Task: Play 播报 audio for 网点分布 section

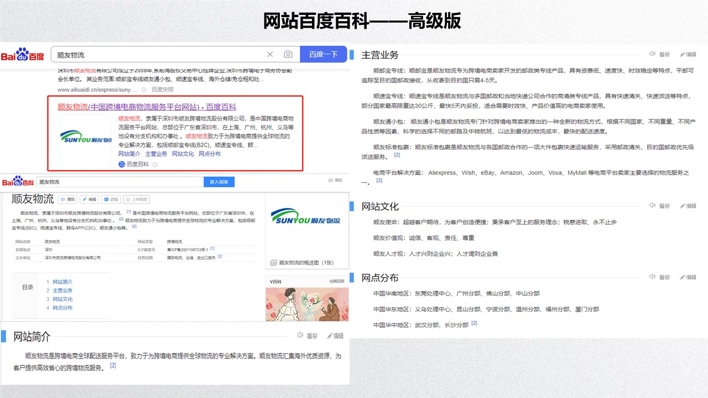Action: point(660,277)
